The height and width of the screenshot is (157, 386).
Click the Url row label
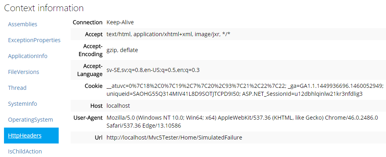tap(99, 138)
